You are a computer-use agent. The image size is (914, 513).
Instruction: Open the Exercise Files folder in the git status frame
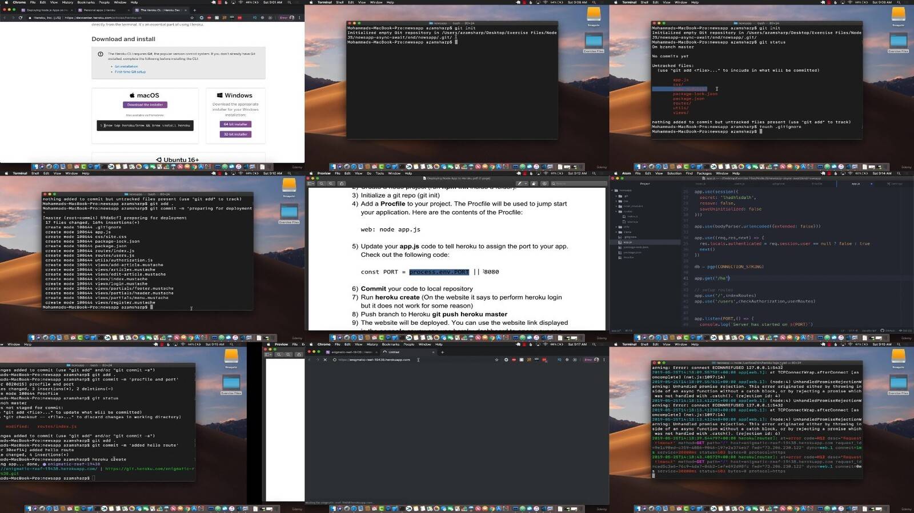[x=899, y=43]
